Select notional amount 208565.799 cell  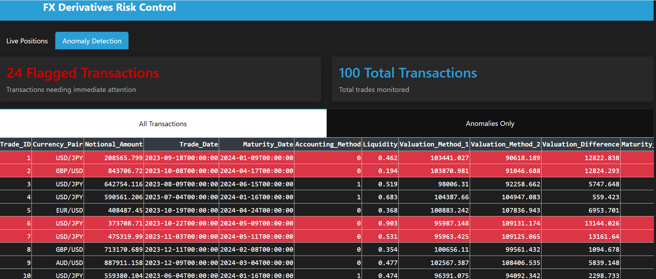pos(114,158)
